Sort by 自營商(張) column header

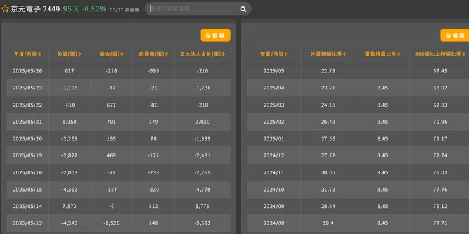click(153, 54)
